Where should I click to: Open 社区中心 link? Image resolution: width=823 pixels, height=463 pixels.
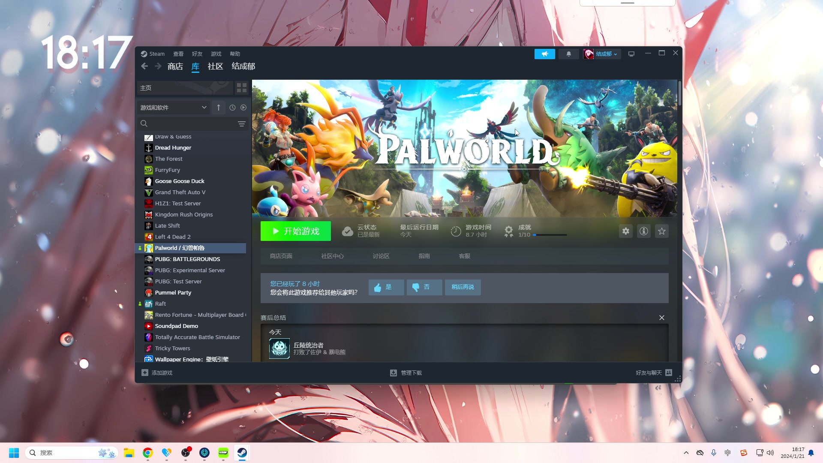(333, 256)
